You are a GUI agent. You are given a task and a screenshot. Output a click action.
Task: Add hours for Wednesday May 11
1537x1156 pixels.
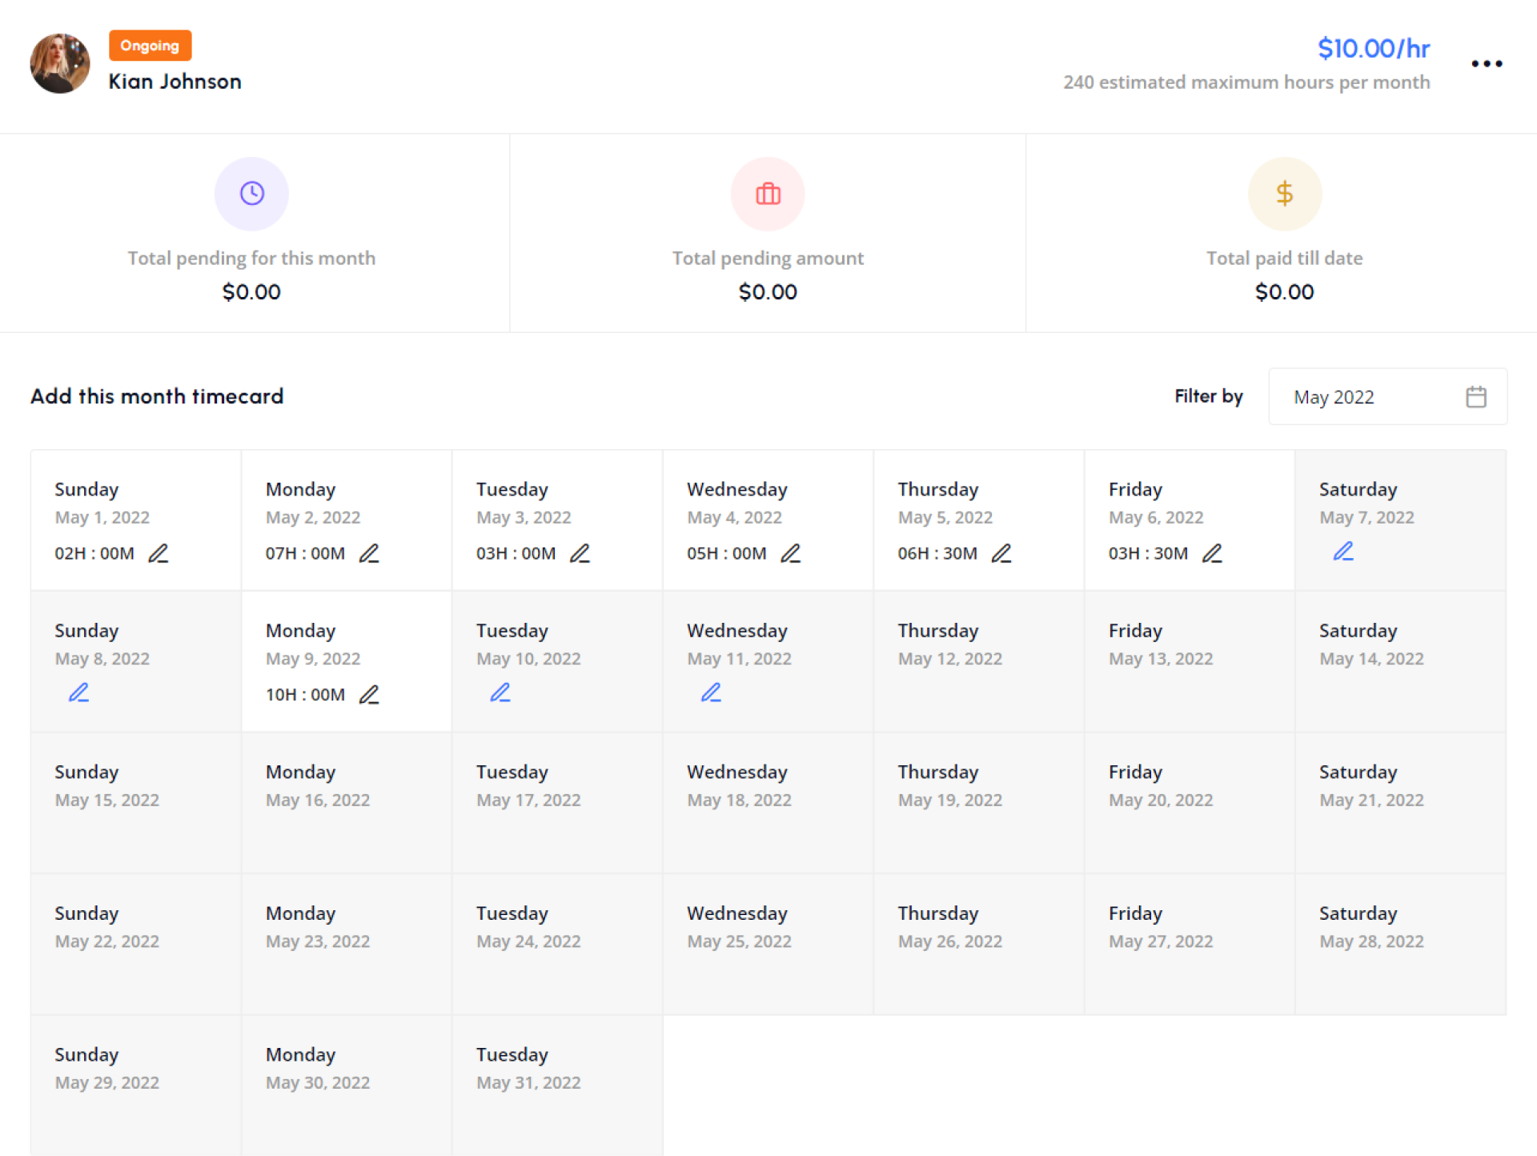[x=711, y=692]
